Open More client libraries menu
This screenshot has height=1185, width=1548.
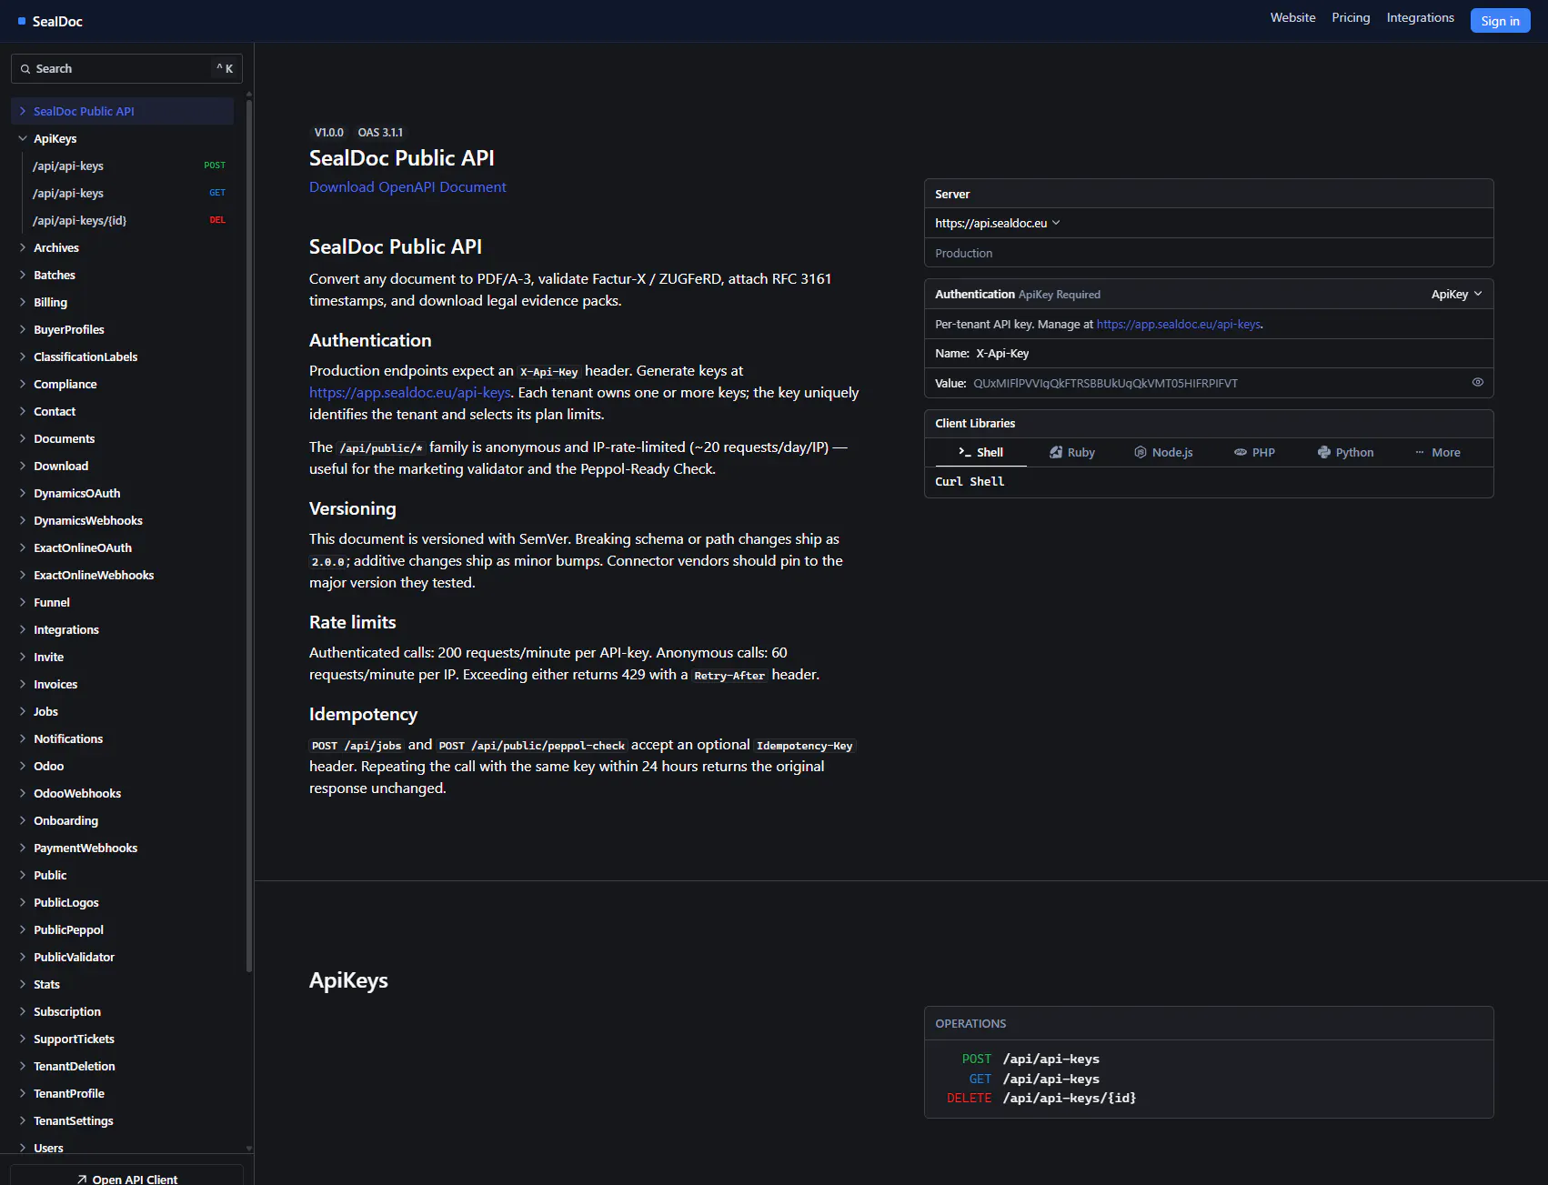[1437, 452]
